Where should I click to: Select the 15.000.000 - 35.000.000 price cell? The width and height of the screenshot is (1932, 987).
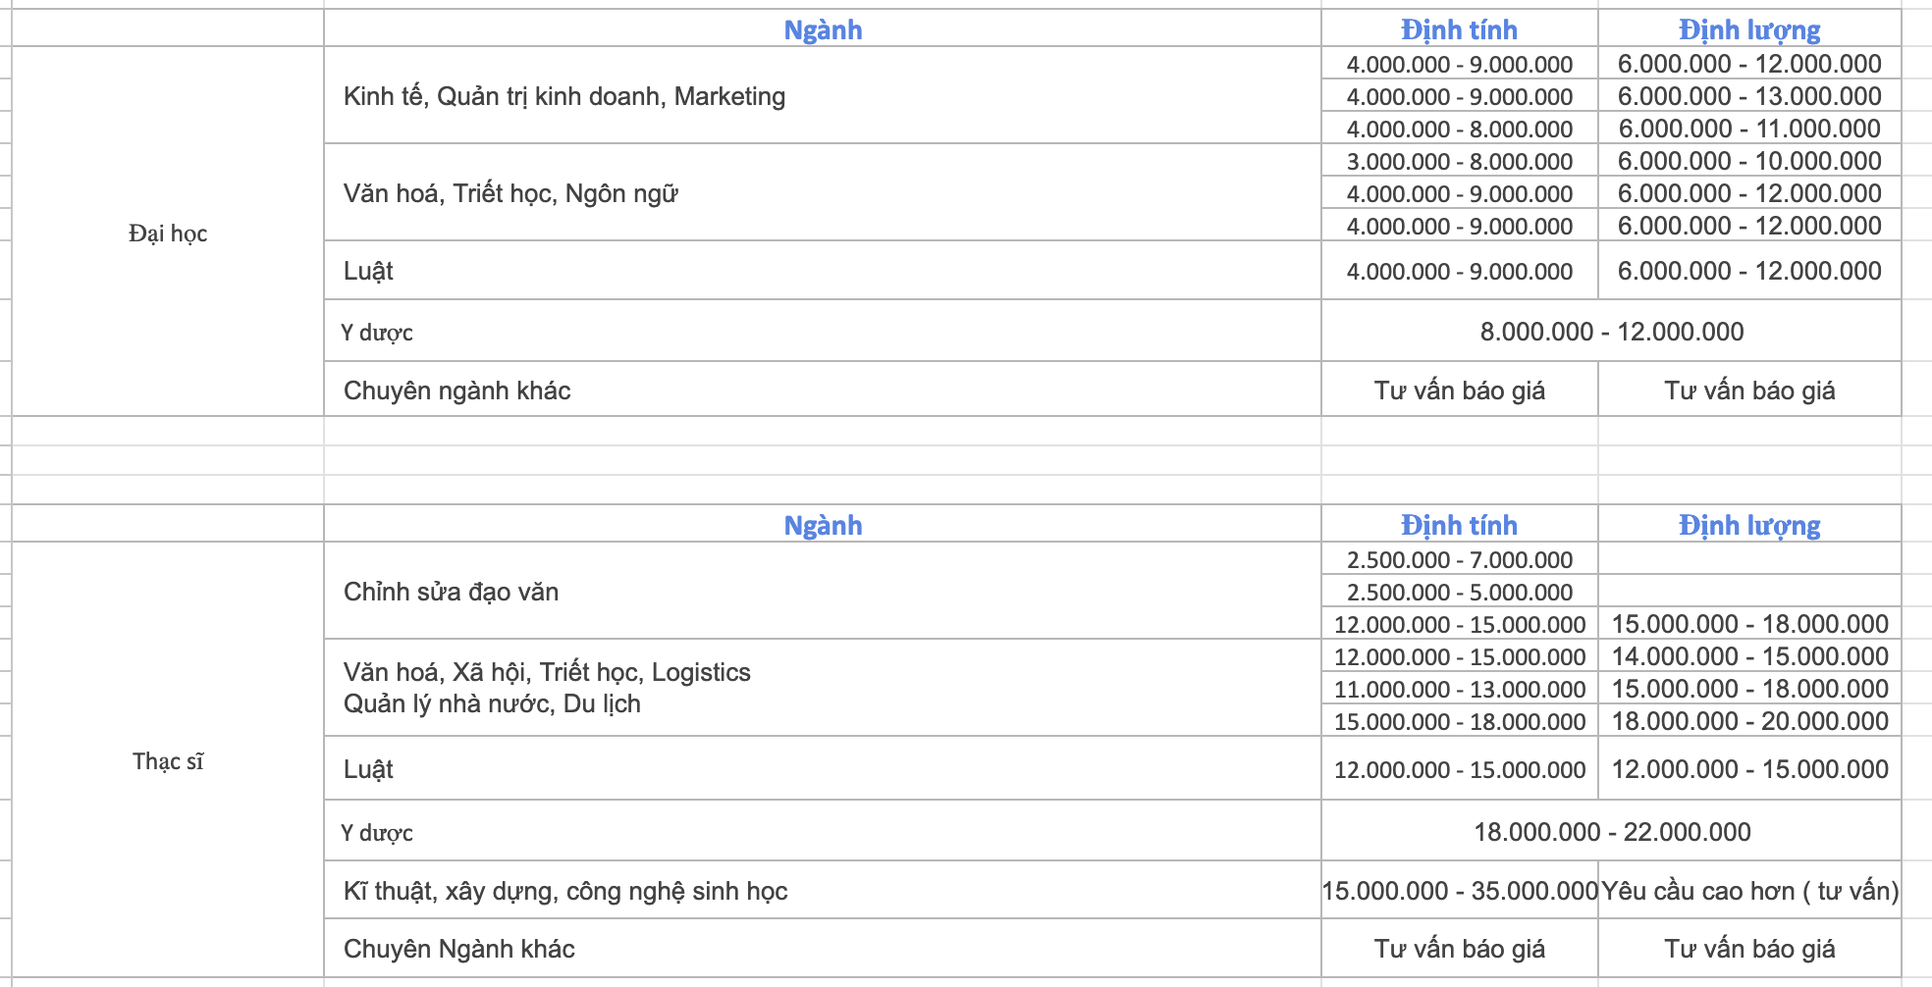(x=1459, y=891)
